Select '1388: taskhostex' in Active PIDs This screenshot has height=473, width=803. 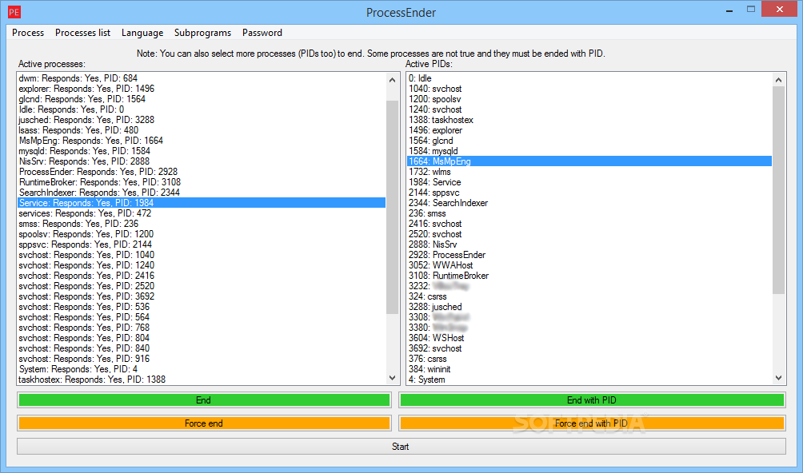point(589,120)
